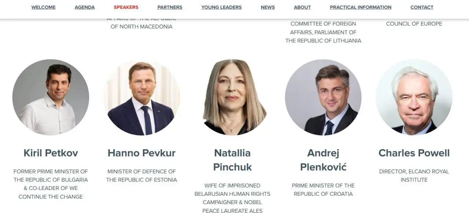The height and width of the screenshot is (213, 469).
Task: Open PRACTICAL INFORMATION page
Action: 361,7
